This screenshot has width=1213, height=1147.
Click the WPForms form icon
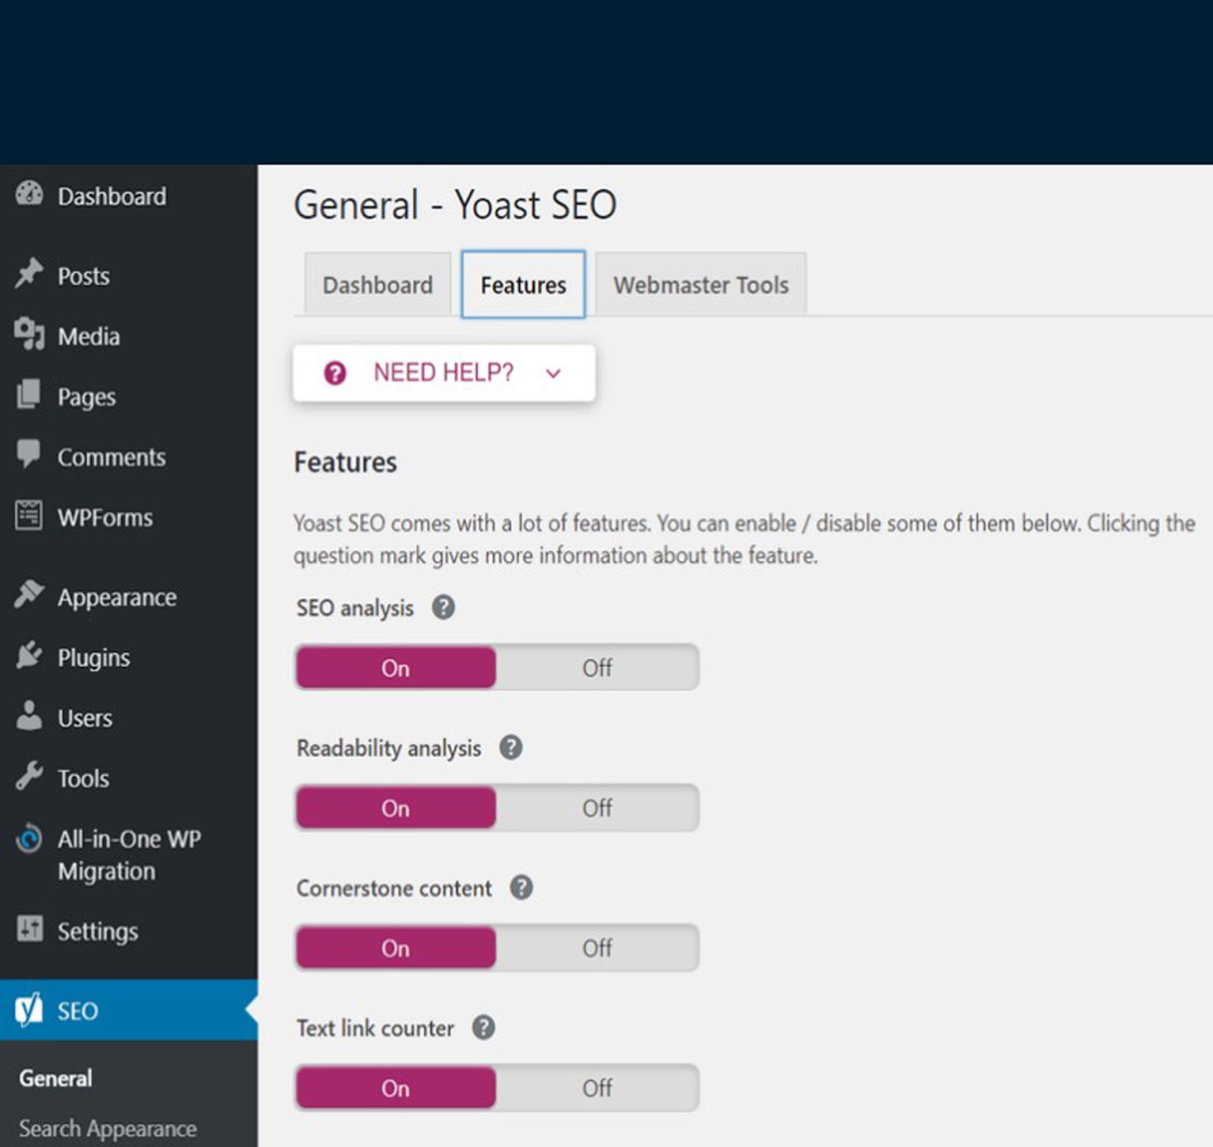click(x=29, y=516)
